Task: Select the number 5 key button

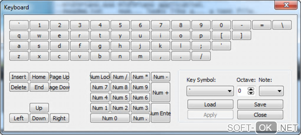Action: coord(120,25)
